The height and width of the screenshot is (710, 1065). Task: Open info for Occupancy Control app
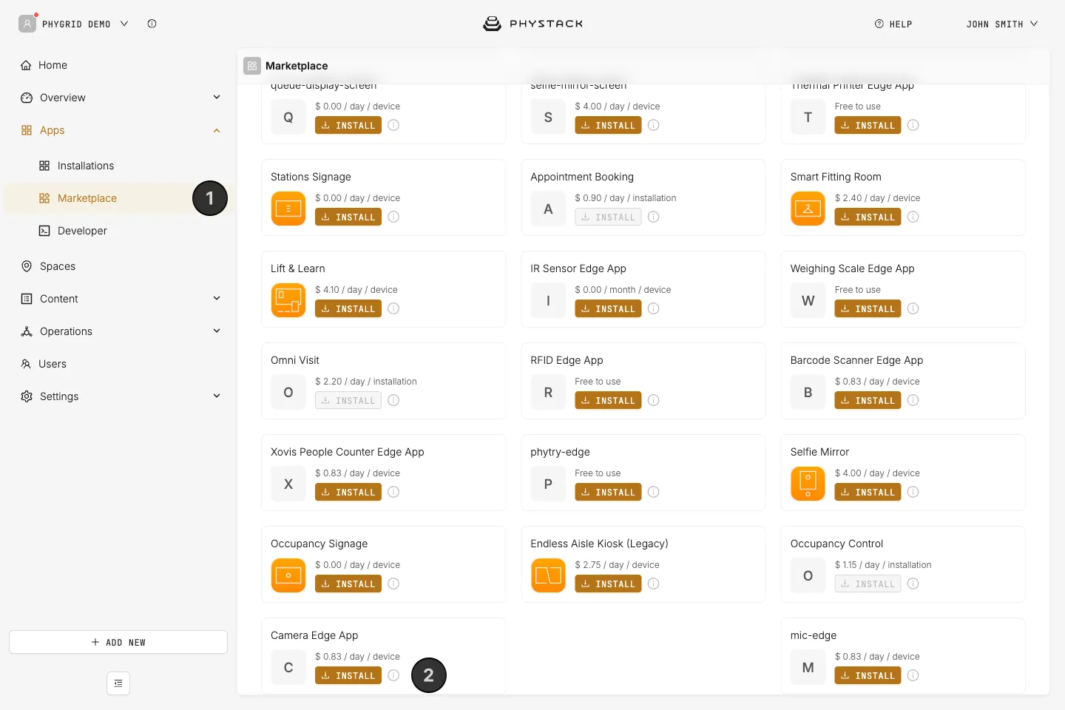pos(913,584)
